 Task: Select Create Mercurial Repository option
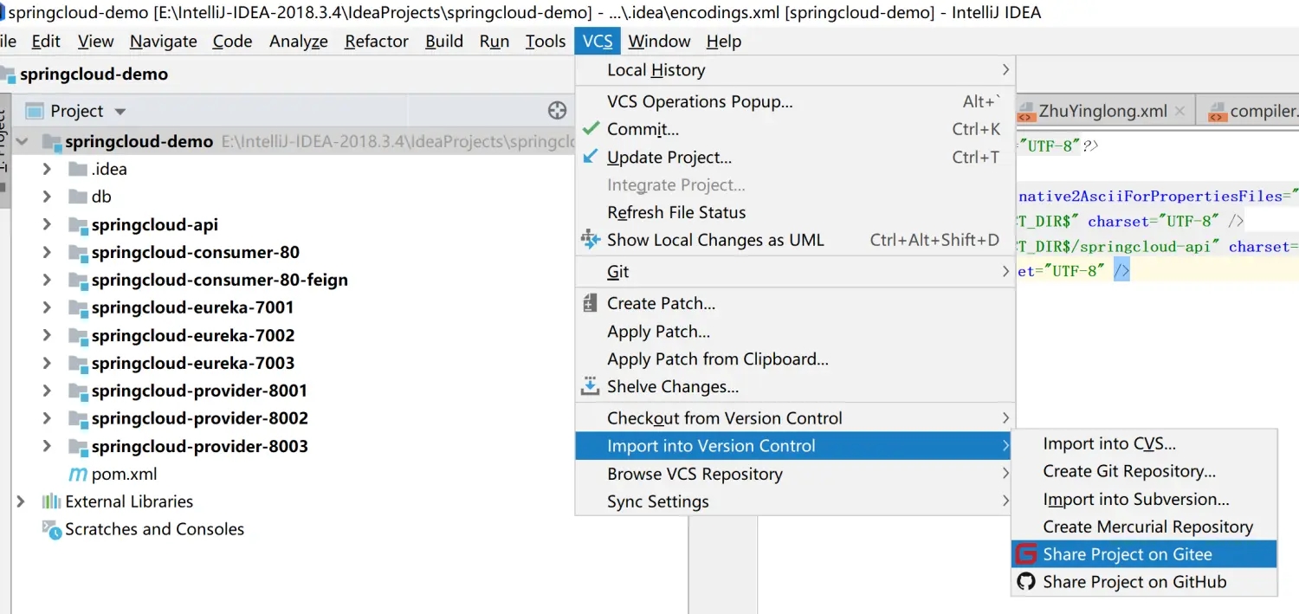pyautogui.click(x=1144, y=527)
